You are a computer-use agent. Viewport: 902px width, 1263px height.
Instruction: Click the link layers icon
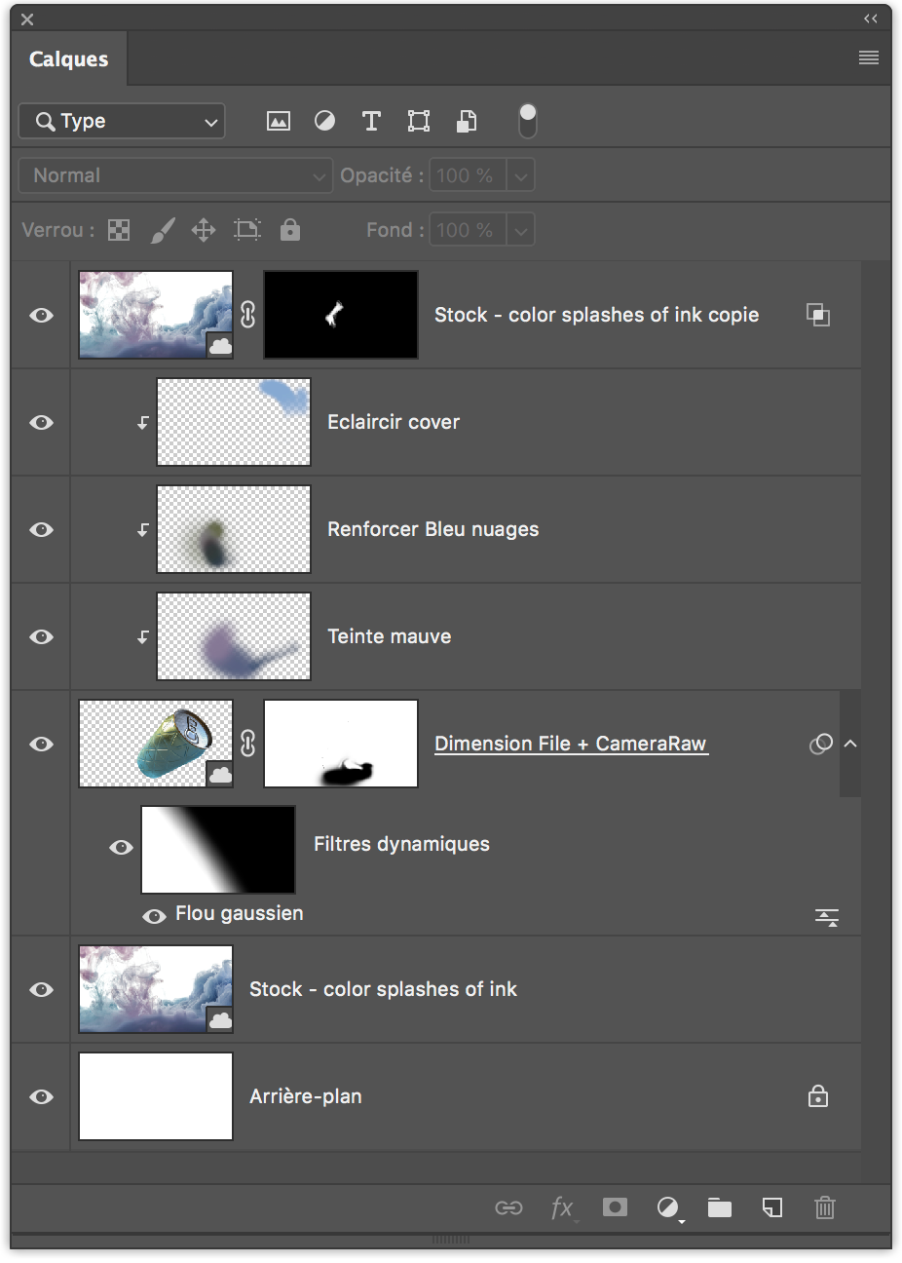[x=508, y=1208]
